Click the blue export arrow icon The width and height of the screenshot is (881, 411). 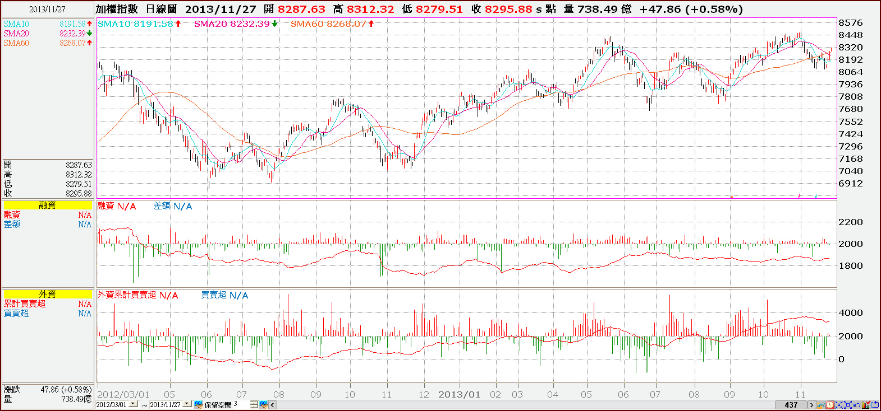(874, 404)
